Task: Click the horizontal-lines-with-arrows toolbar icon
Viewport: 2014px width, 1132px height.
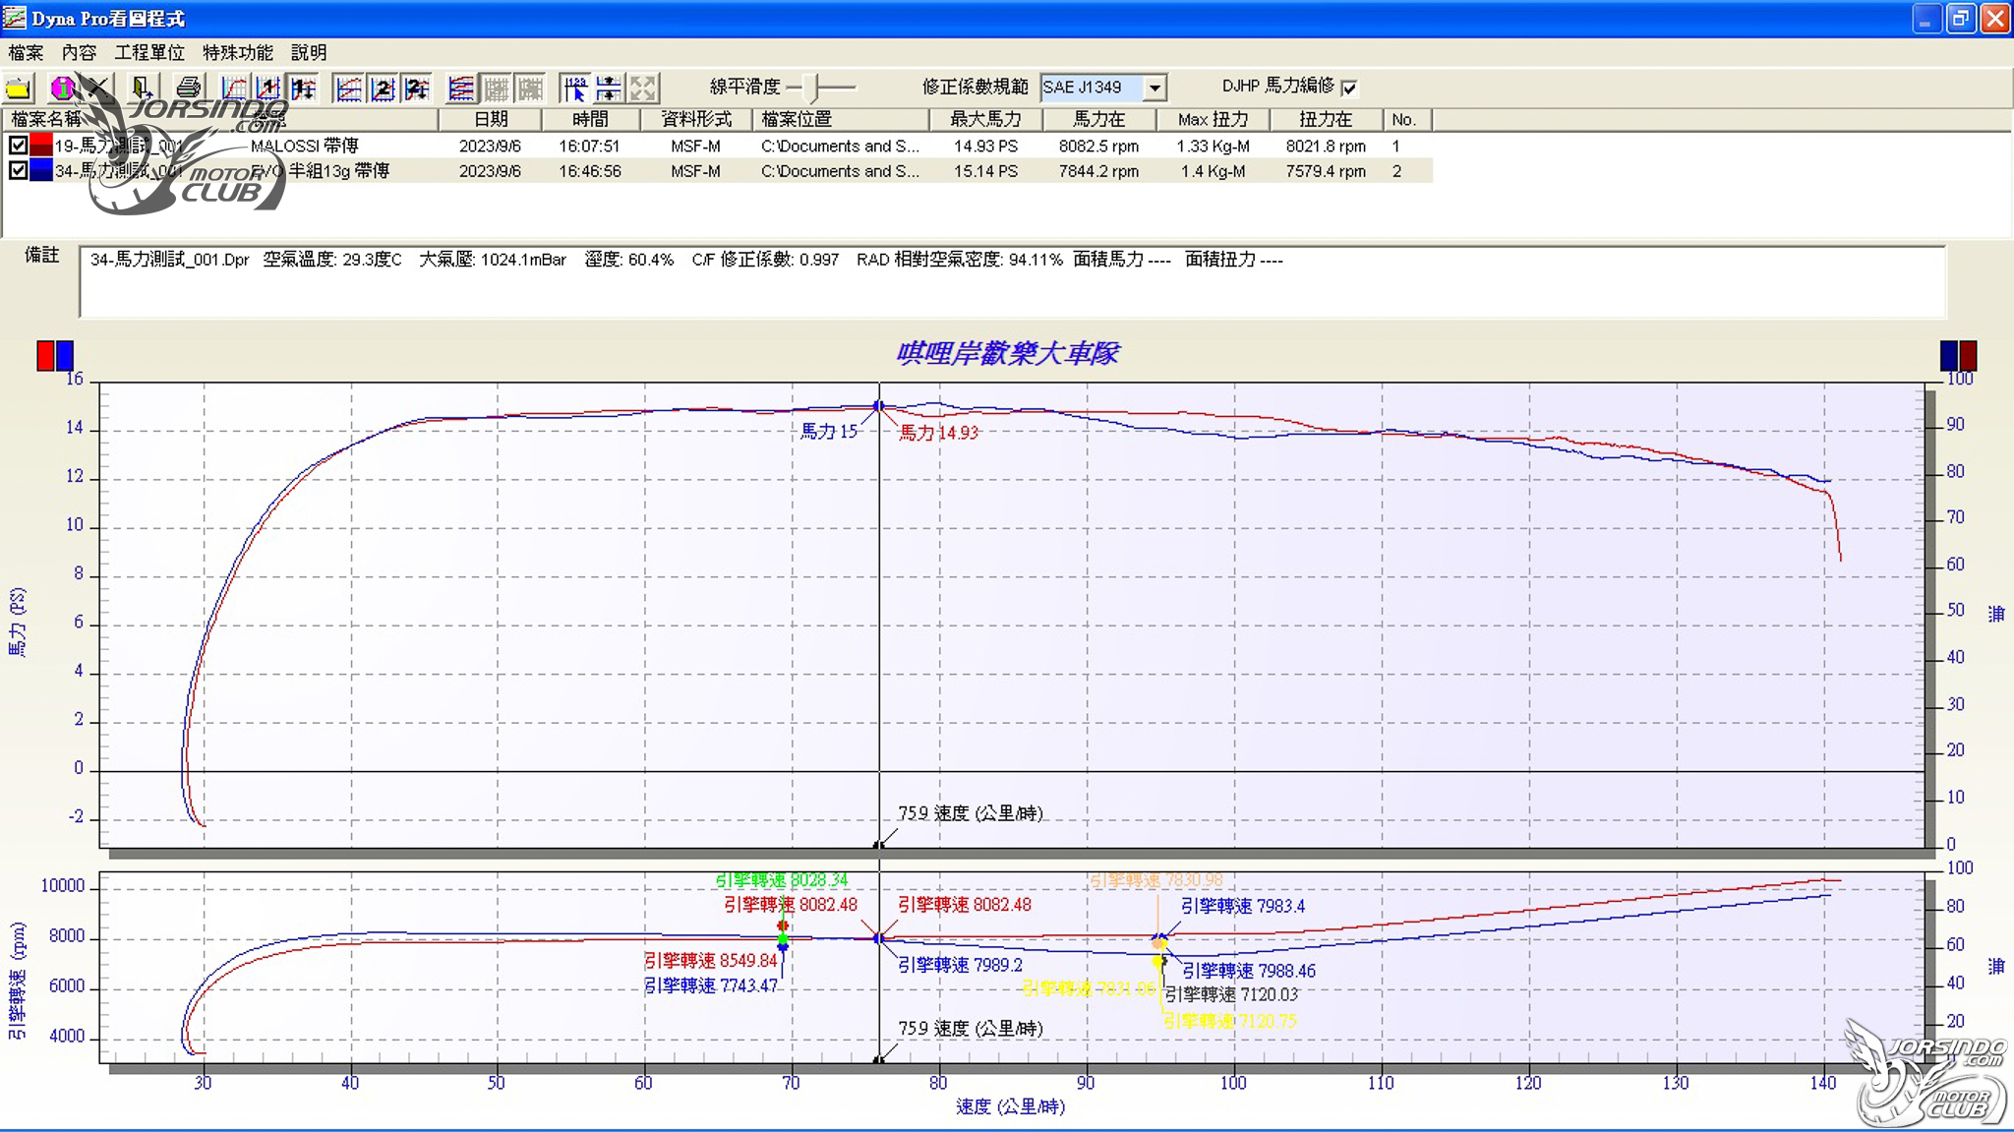Action: 610,89
